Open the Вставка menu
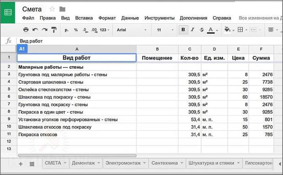 (x=84, y=18)
